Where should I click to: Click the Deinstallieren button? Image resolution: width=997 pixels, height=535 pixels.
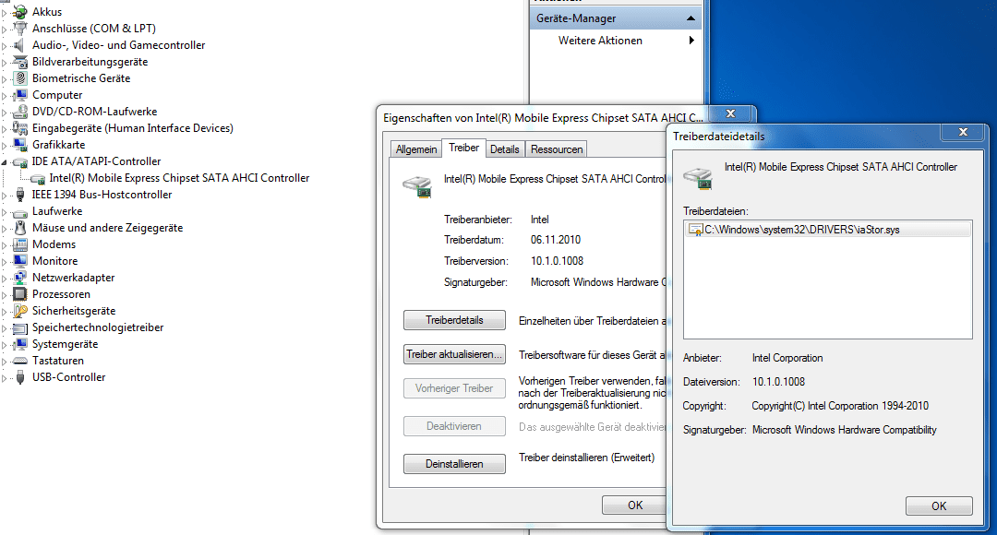[x=454, y=464]
